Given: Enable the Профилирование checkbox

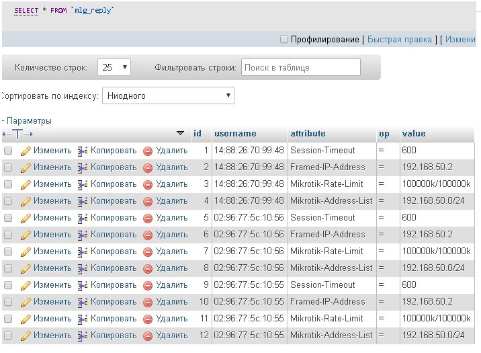Looking at the screenshot, I should pyautogui.click(x=284, y=40).
